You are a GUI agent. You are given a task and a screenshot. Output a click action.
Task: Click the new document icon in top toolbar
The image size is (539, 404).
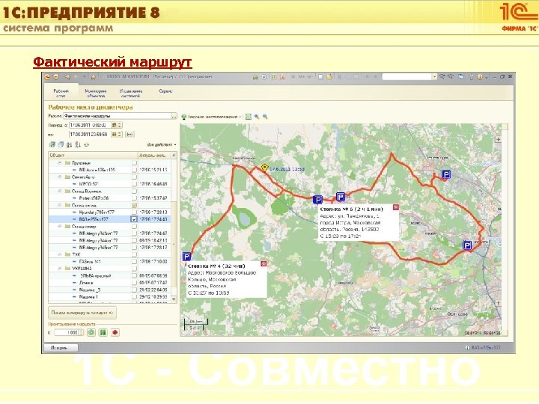click(x=320, y=77)
